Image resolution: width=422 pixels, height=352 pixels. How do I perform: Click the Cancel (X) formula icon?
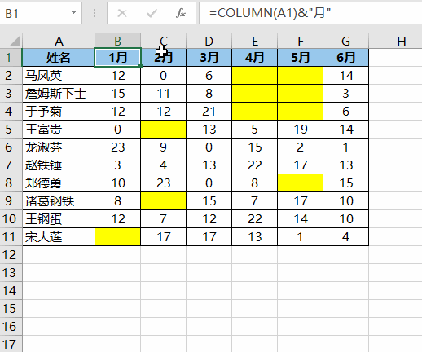[x=122, y=13]
